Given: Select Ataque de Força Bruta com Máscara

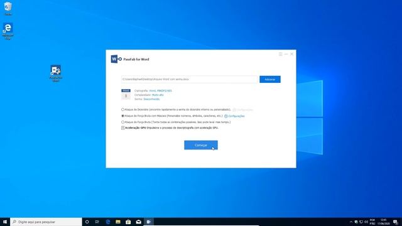Looking at the screenshot, I should pyautogui.click(x=123, y=116).
